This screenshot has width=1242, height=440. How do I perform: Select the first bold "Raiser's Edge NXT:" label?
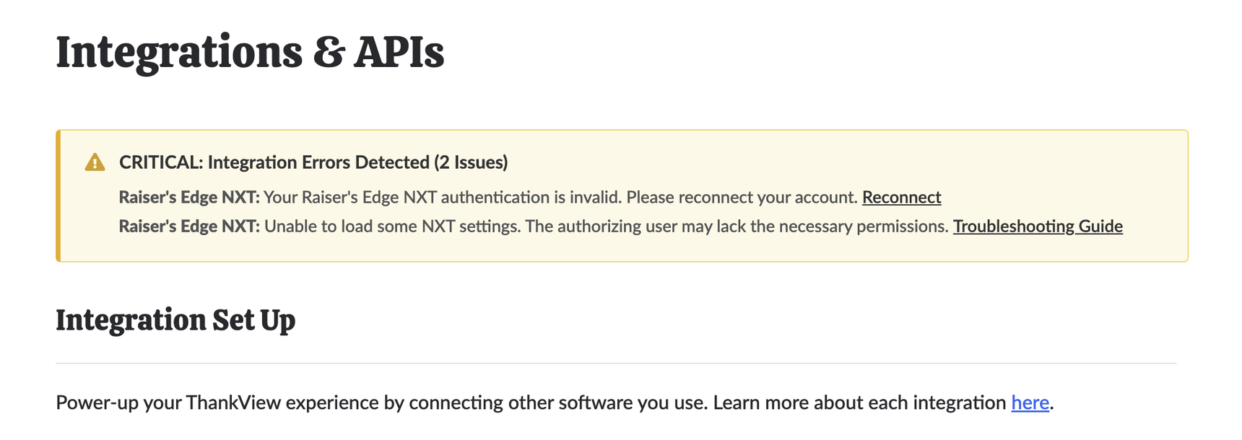[189, 197]
